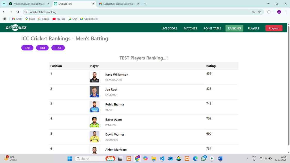Viewport: 290px width, 163px height.
Task: Open the browser Extensions puzzle icon
Action: [x=269, y=12]
